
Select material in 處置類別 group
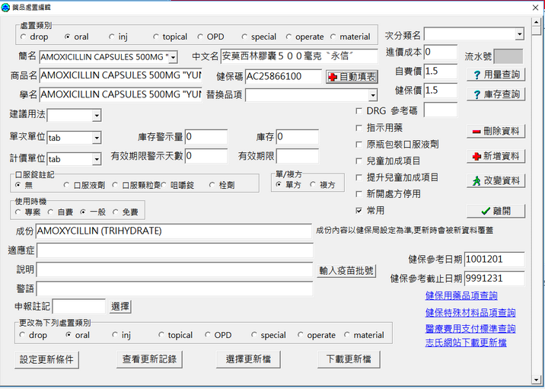(x=333, y=37)
